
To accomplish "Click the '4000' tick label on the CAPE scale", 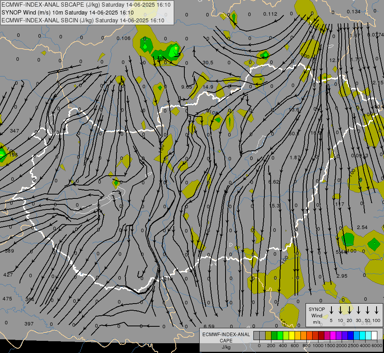I will [x=365, y=346].
